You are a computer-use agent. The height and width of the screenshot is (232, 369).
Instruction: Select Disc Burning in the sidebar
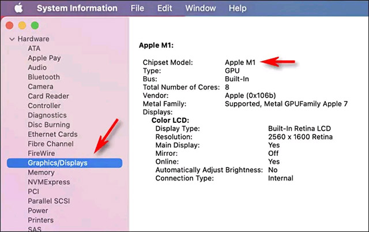[48, 125]
